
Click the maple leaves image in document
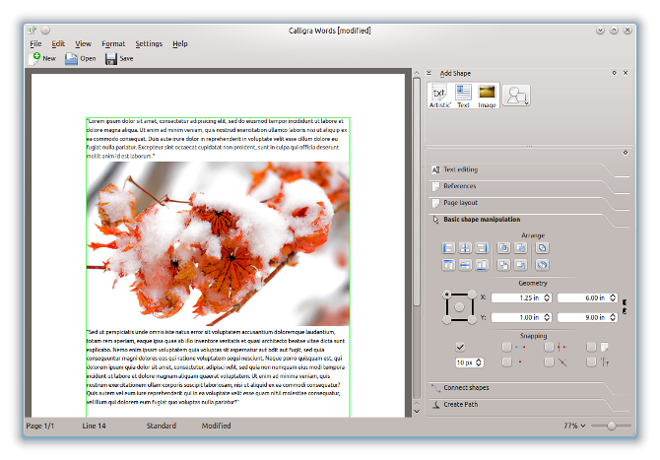[x=218, y=243]
